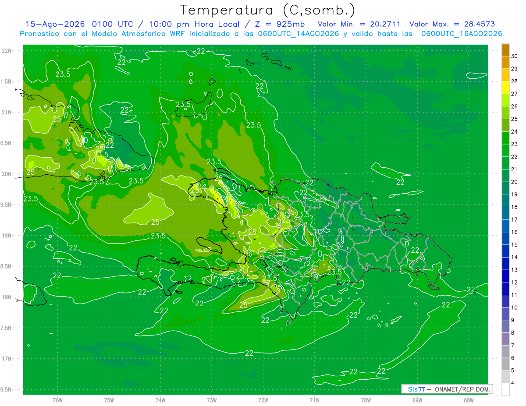Click the '74W' longitude axis label
This screenshot has height=406, width=526.
160,400
